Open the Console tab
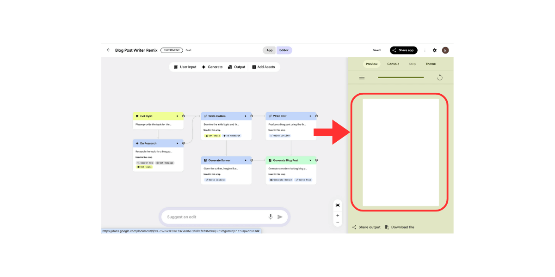Screen dimensions: 555x277 tap(393, 64)
